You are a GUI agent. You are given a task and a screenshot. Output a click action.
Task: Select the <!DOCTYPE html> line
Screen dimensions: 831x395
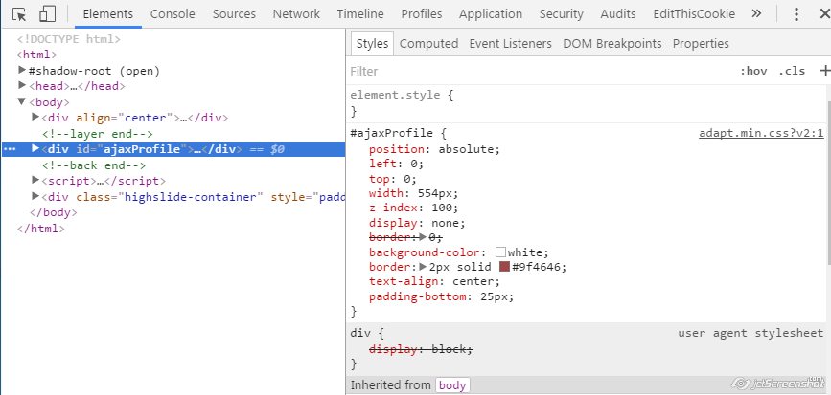click(x=69, y=39)
